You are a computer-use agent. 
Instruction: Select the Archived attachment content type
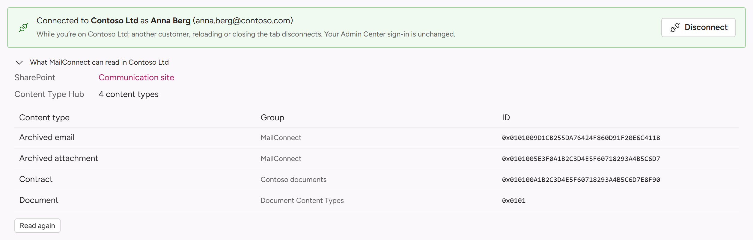coord(59,158)
